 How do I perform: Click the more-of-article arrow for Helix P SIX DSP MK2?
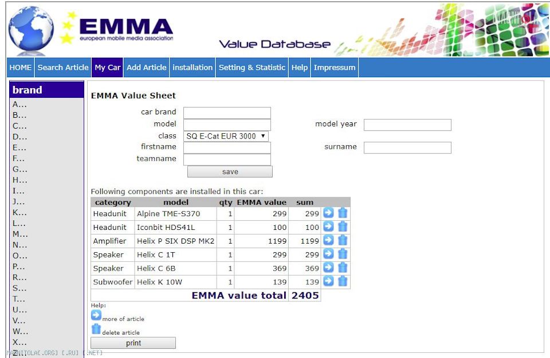328,240
